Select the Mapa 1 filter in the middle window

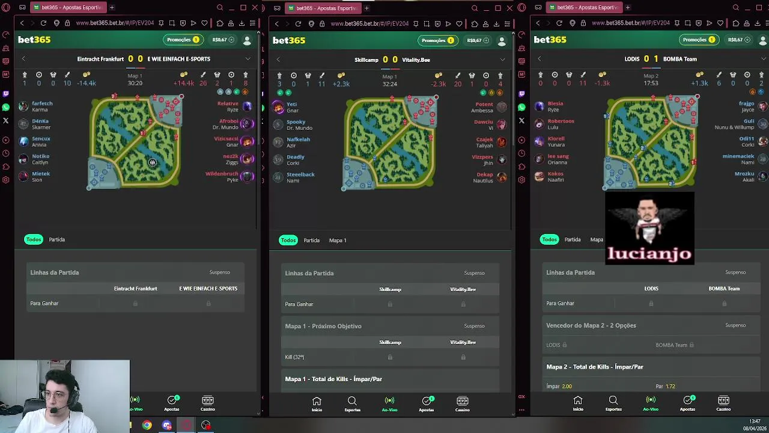click(x=338, y=241)
